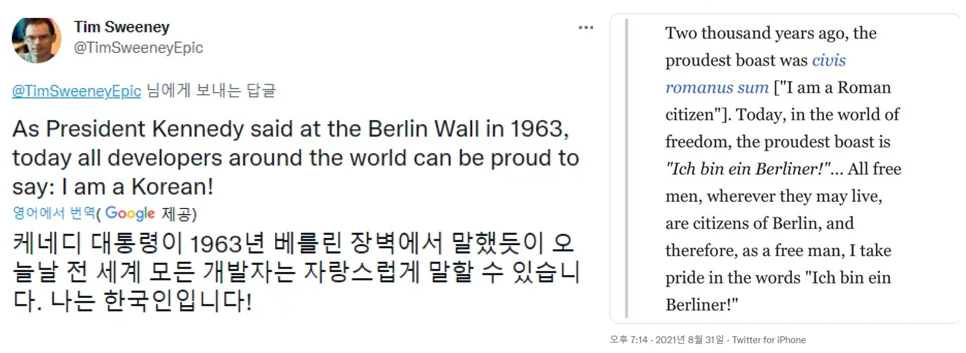Click the blue "civis" link in quote
The height and width of the screenshot is (353, 966).
829,60
